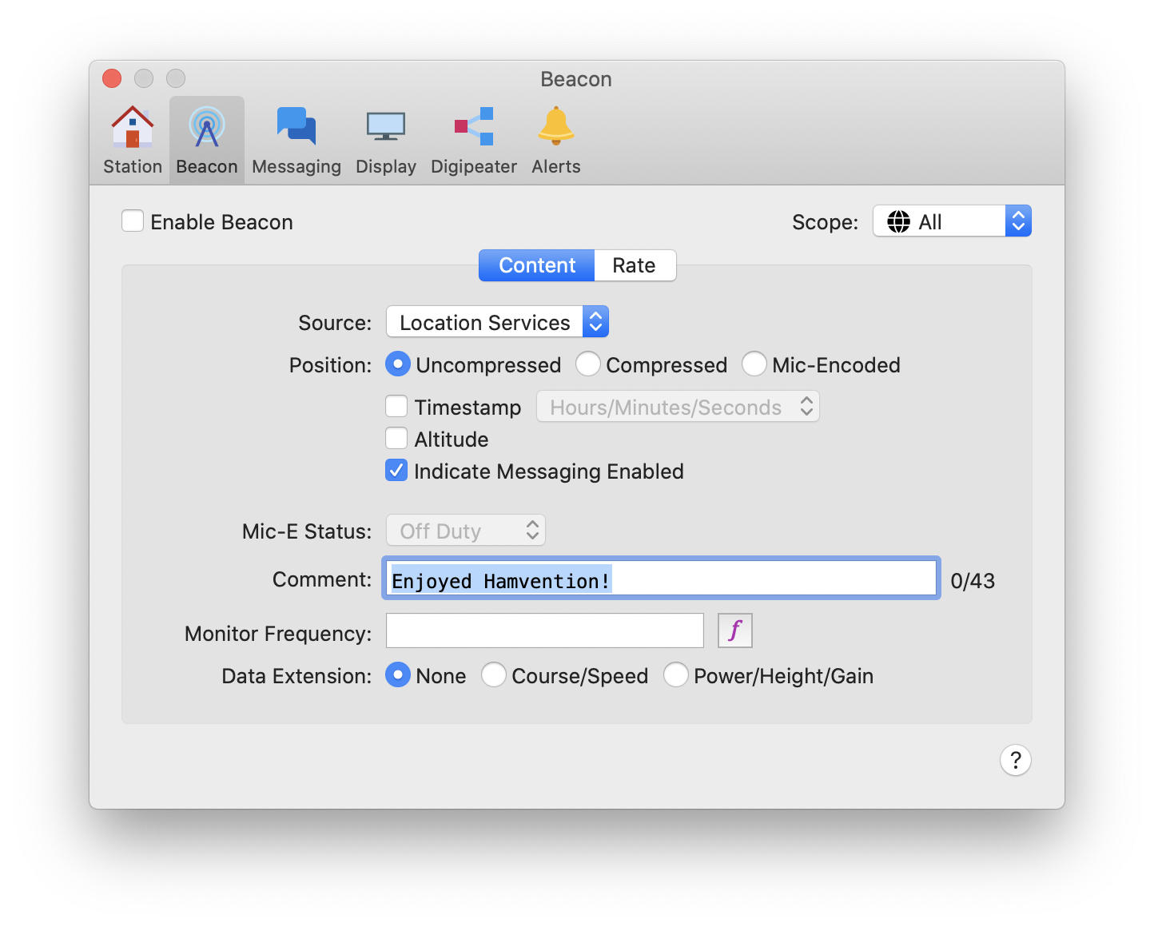Screen dimensions: 1154x927
Task: Switch to Display preferences
Action: pos(386,141)
